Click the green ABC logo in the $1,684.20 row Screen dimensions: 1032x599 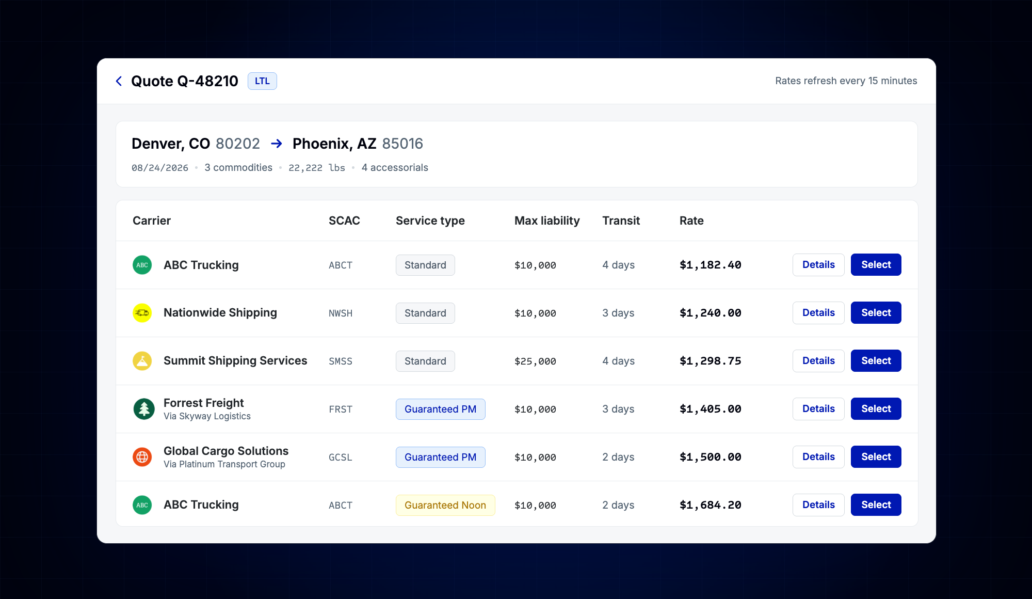(x=142, y=505)
